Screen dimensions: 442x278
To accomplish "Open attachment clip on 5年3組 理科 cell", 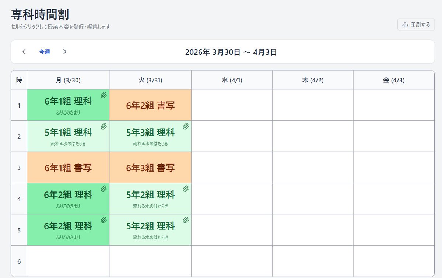I will pyautogui.click(x=186, y=126).
